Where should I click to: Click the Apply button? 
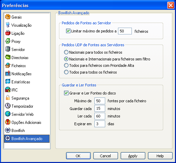click(133, 156)
